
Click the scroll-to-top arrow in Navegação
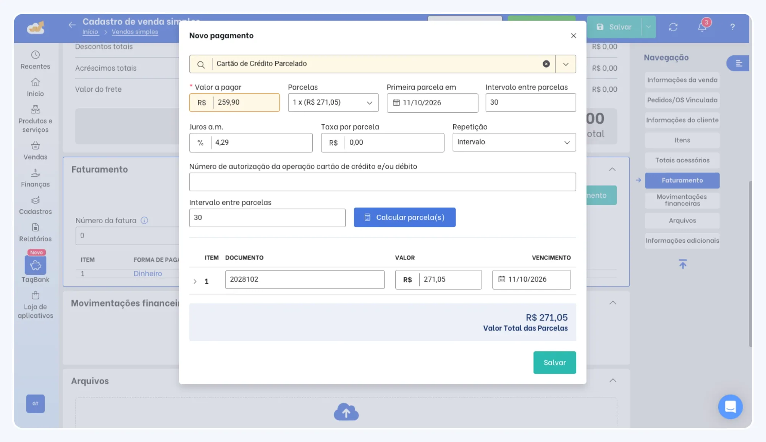point(682,264)
